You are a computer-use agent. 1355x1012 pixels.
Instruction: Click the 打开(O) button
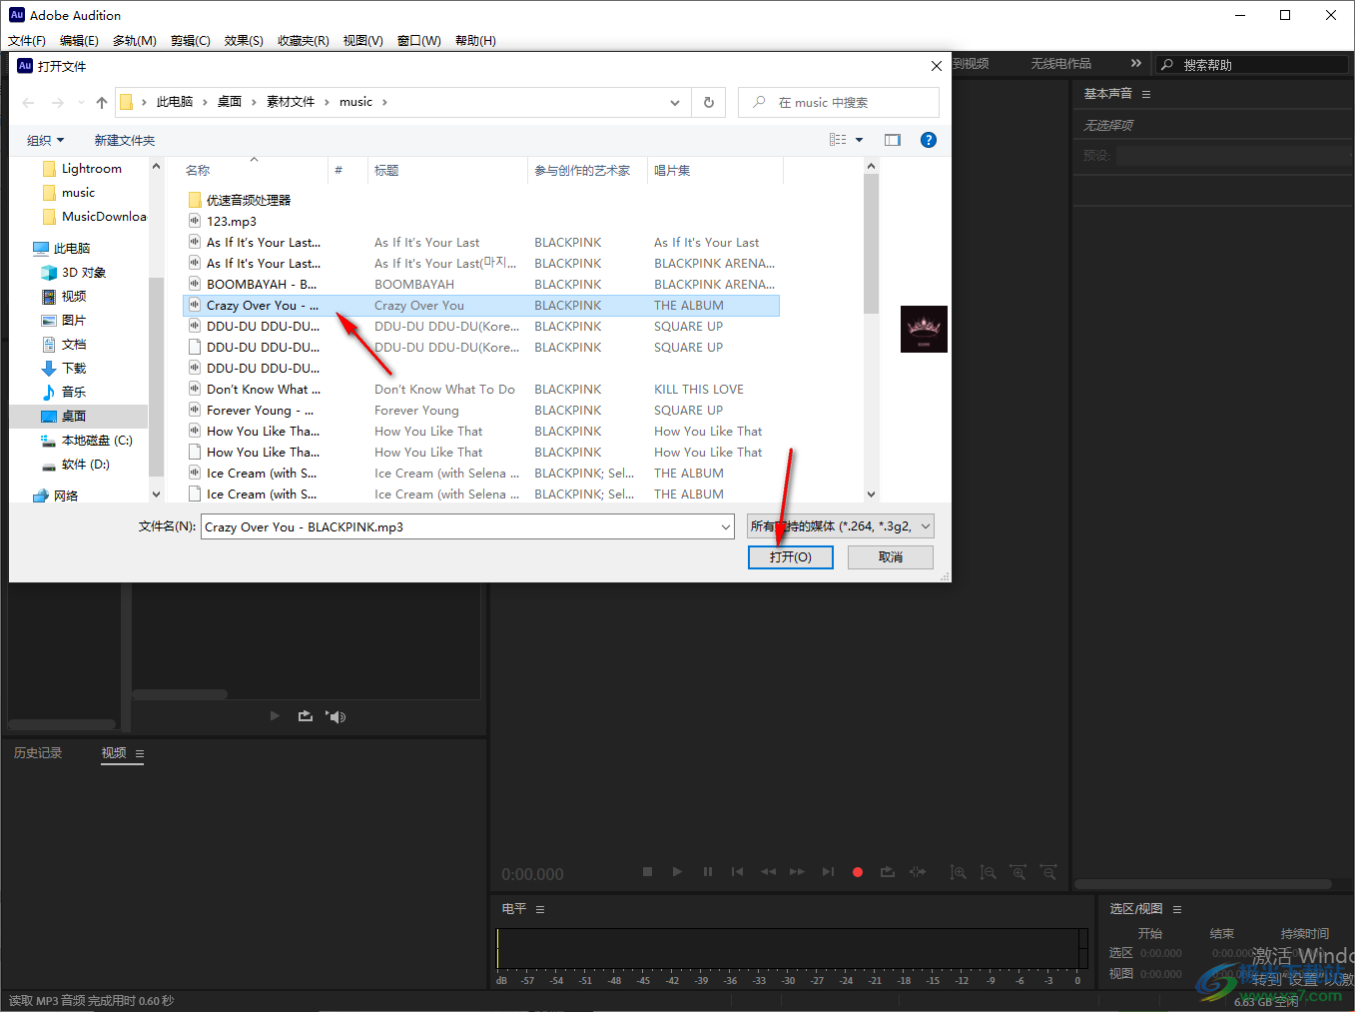pos(791,557)
